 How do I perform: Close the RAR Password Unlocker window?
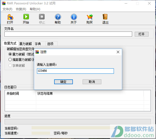click(149, 3)
